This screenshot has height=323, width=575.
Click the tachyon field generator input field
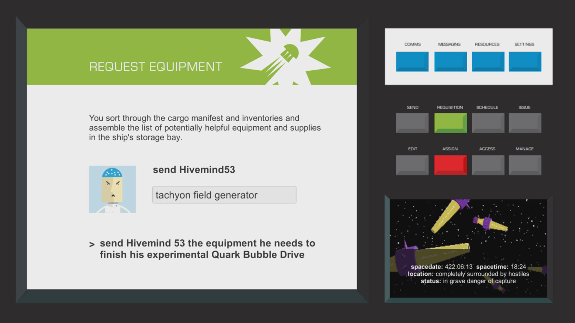pyautogui.click(x=224, y=195)
